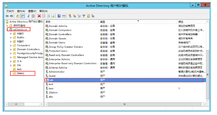The width and height of the screenshot is (217, 115).
Task: Click the list pane vertical scrollbar up arrow
Action: (207, 22)
